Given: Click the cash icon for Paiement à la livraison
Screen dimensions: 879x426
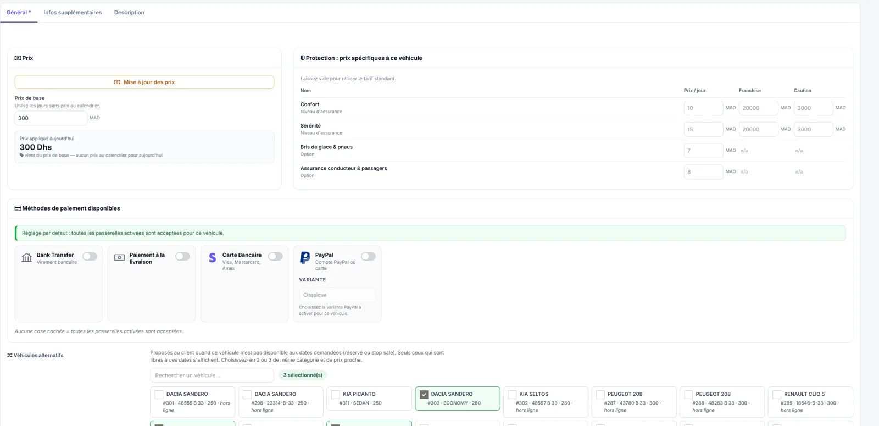Looking at the screenshot, I should click(x=119, y=257).
